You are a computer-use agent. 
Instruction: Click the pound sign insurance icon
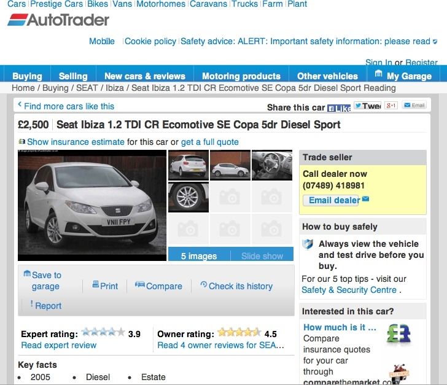[398, 333]
